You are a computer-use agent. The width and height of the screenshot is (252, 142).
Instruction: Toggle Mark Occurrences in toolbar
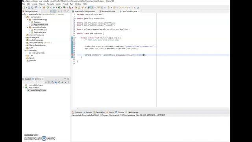pos(92,7)
